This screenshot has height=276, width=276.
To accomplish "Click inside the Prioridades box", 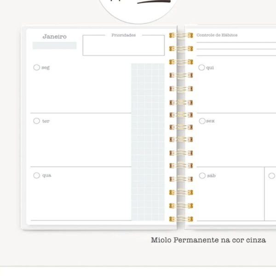I will point(123,47).
